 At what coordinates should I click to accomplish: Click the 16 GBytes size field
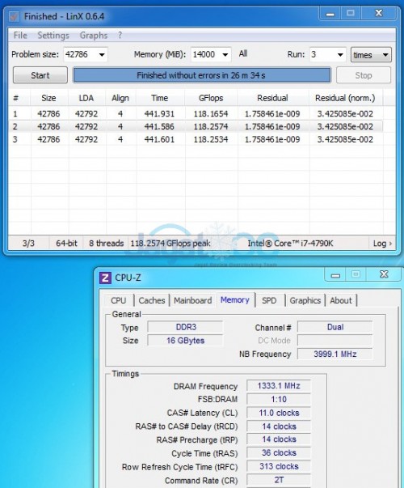coord(186,341)
